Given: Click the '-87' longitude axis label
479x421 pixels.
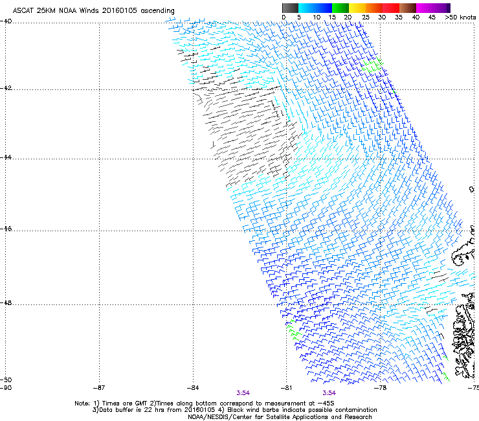Looking at the screenshot, I should coord(99,388).
